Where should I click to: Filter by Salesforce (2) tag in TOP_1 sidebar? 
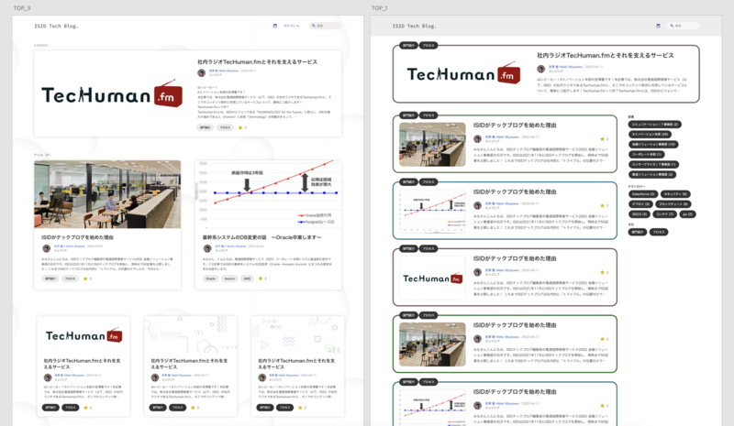pyautogui.click(x=643, y=194)
